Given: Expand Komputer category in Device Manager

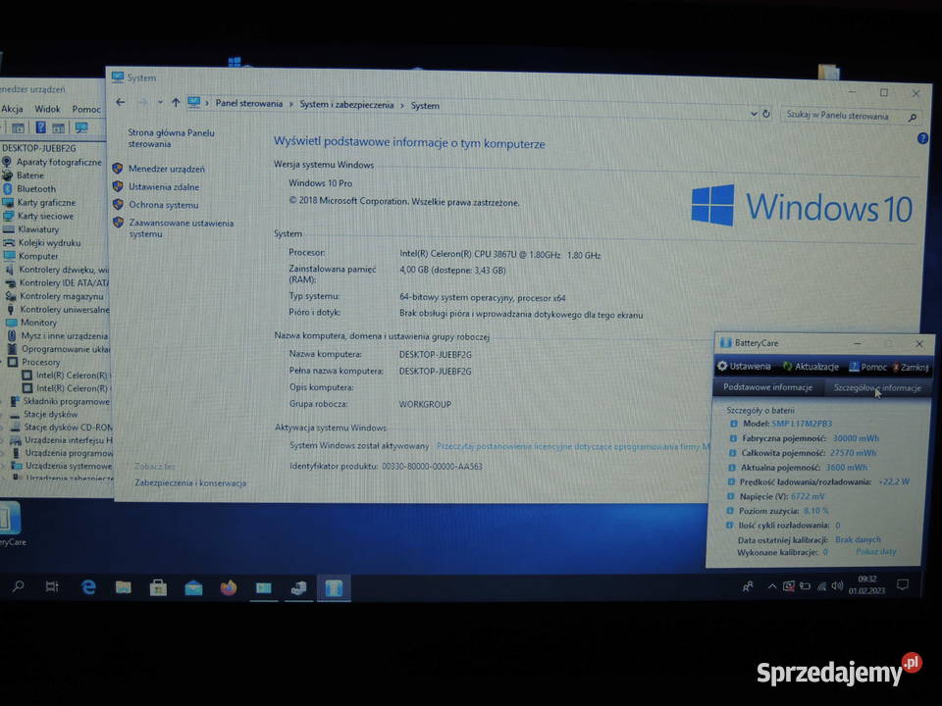Looking at the screenshot, I should tap(38, 256).
